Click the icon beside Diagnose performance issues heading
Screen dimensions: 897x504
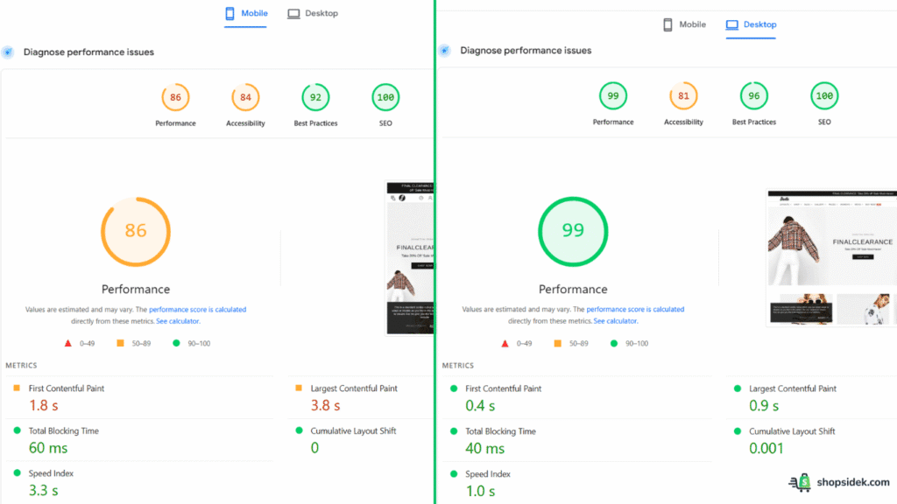click(8, 52)
